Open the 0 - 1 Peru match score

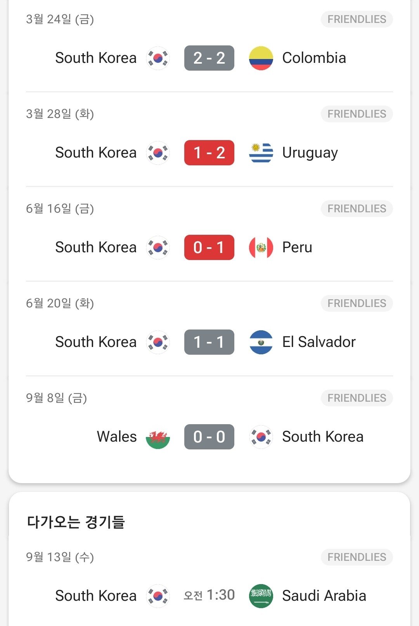coord(209,248)
